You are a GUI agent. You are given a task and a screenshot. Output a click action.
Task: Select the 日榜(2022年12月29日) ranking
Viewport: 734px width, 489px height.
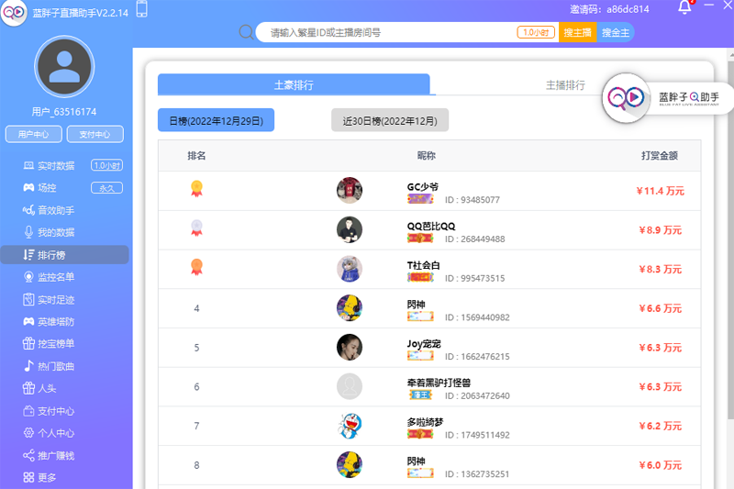pos(216,121)
